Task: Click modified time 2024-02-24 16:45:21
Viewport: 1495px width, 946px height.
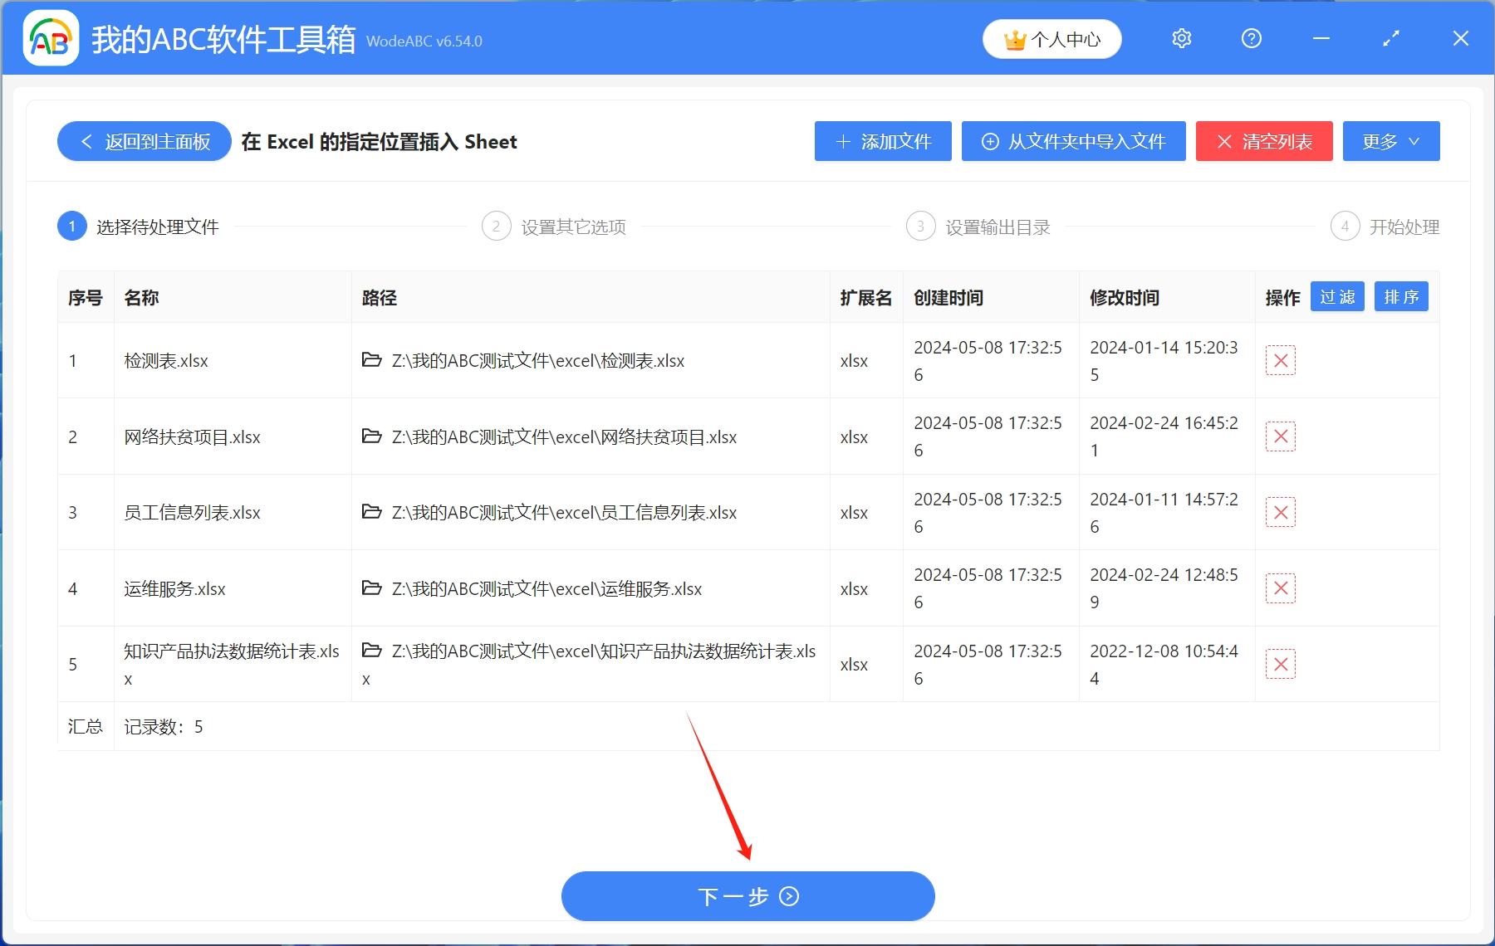Action: (1164, 436)
